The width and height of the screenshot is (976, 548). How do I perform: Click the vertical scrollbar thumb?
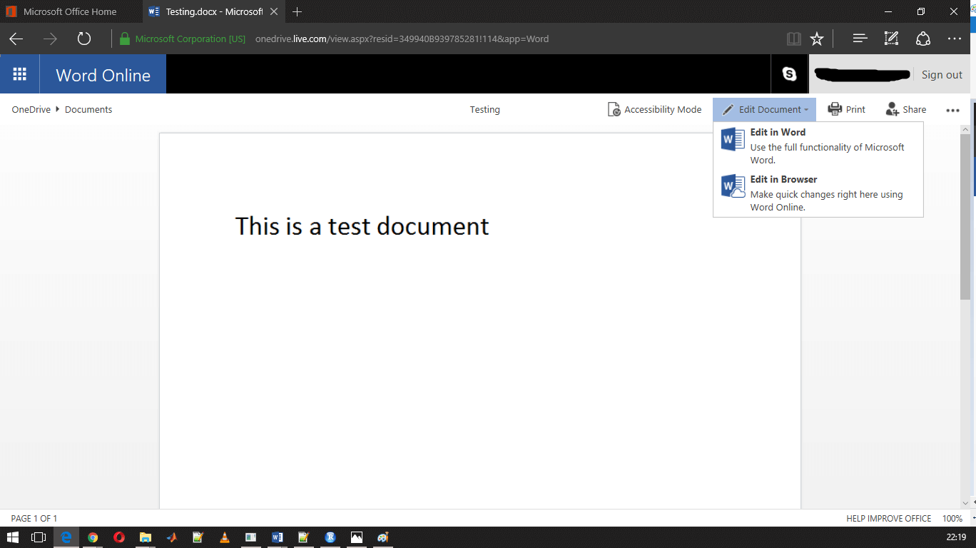(x=965, y=217)
